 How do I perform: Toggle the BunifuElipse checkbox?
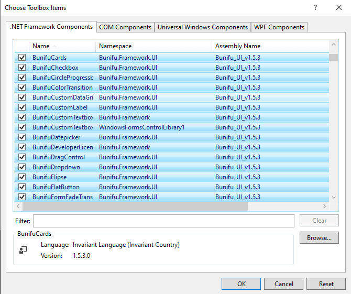(x=22, y=177)
